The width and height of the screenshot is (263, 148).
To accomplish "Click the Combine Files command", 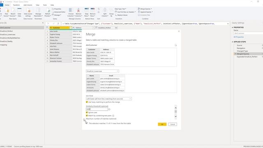I will click(x=144, y=15).
